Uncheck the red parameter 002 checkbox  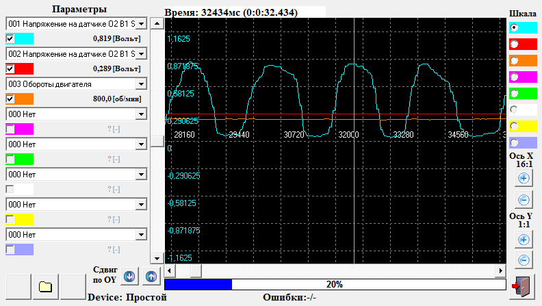(10, 68)
